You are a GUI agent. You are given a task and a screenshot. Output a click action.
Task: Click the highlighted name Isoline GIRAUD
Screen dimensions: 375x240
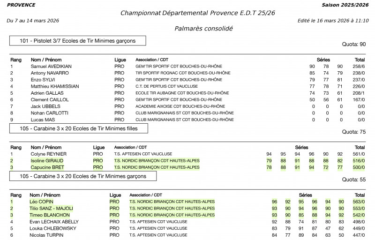(x=47, y=161)
